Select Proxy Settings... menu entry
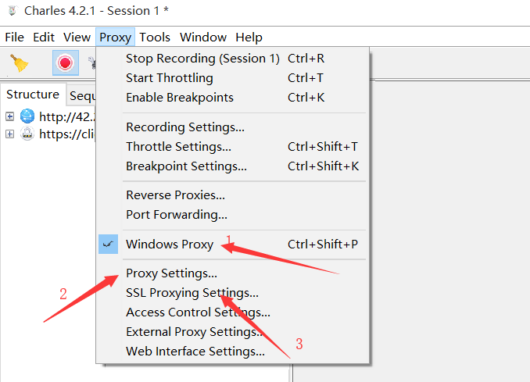 pyautogui.click(x=171, y=273)
